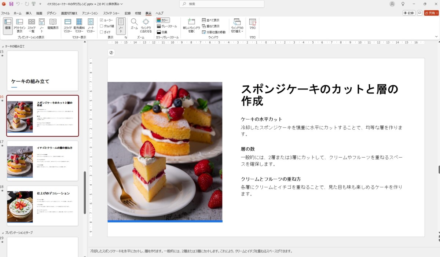Open Slide Sorter view (スライド一覧)

pos(32,25)
